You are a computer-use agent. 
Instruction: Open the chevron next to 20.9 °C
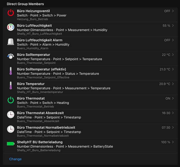[173, 84]
